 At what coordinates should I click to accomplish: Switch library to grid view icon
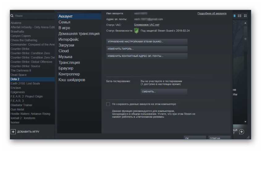(245, 16)
